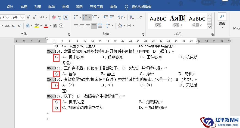The image size is (240, 128).
Task: Go to next row of styles gallery
Action: pyautogui.click(x=209, y=21)
